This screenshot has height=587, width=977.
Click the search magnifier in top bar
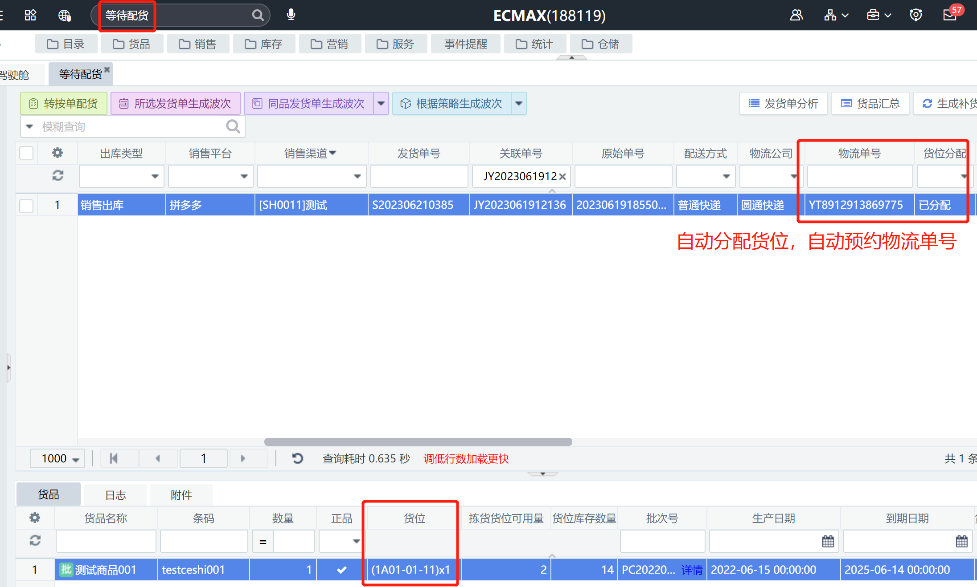[258, 15]
